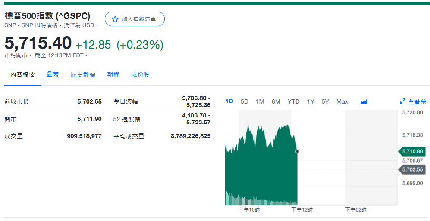Show the YTD chart range
The image size is (430, 221).
pos(294,101)
